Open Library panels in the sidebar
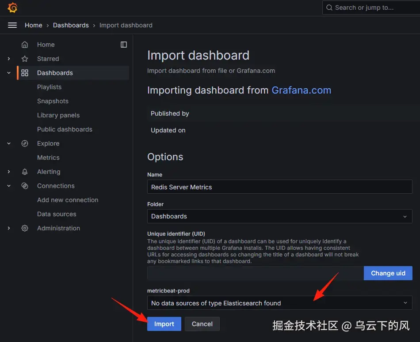Image resolution: width=420 pixels, height=342 pixels. tap(58, 115)
